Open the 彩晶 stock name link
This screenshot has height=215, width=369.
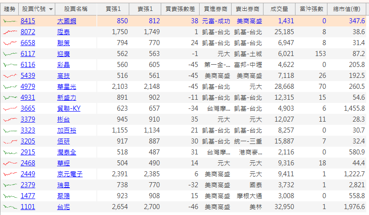(63, 65)
